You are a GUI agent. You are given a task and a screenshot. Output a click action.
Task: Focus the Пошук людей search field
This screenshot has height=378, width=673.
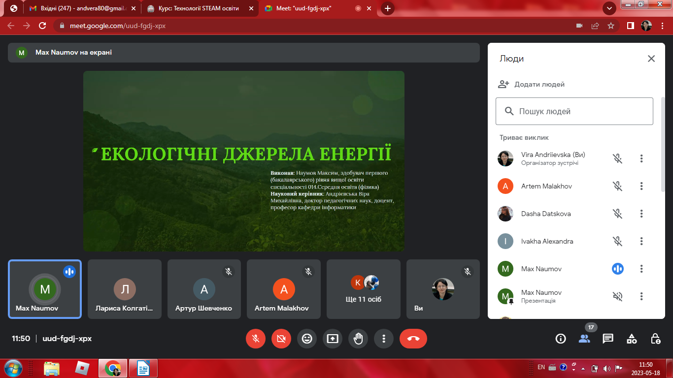coord(574,111)
